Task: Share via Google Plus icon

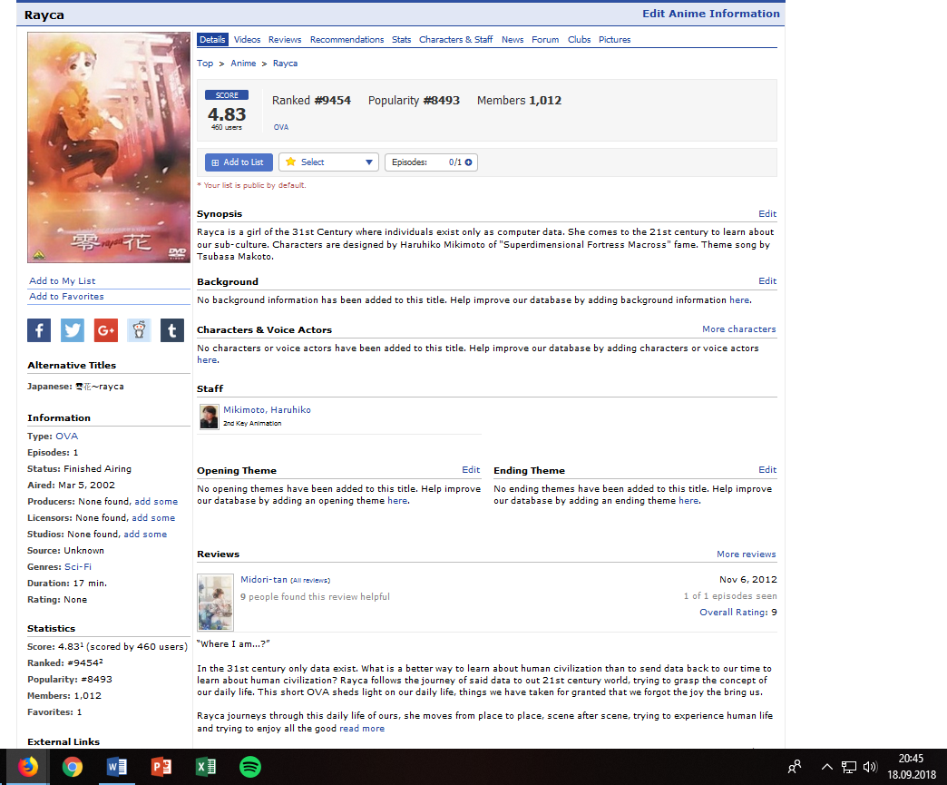Action: point(106,330)
